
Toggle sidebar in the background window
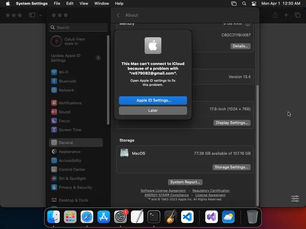pos(32,15)
